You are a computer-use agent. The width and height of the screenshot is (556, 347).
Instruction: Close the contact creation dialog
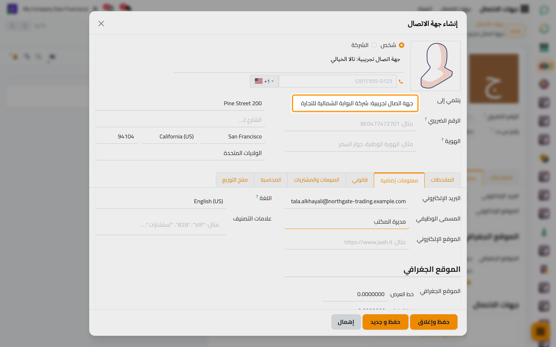(101, 23)
